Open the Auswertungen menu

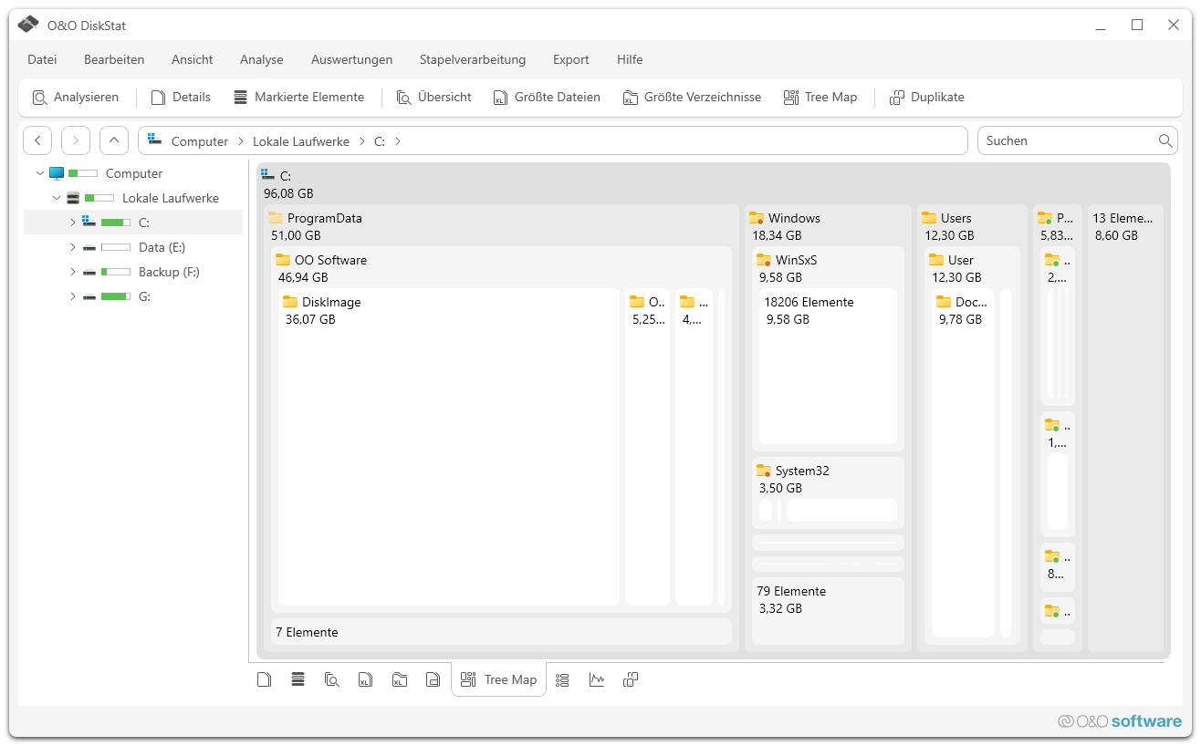[351, 59]
